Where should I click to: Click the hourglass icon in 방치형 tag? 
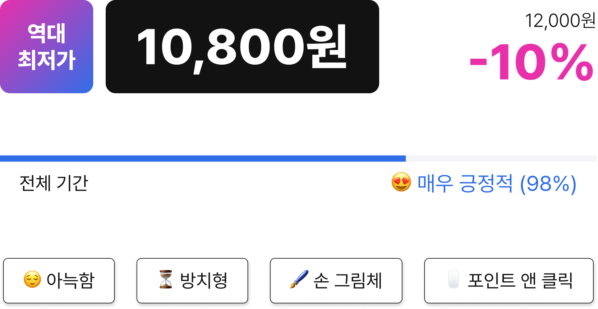tap(166, 279)
